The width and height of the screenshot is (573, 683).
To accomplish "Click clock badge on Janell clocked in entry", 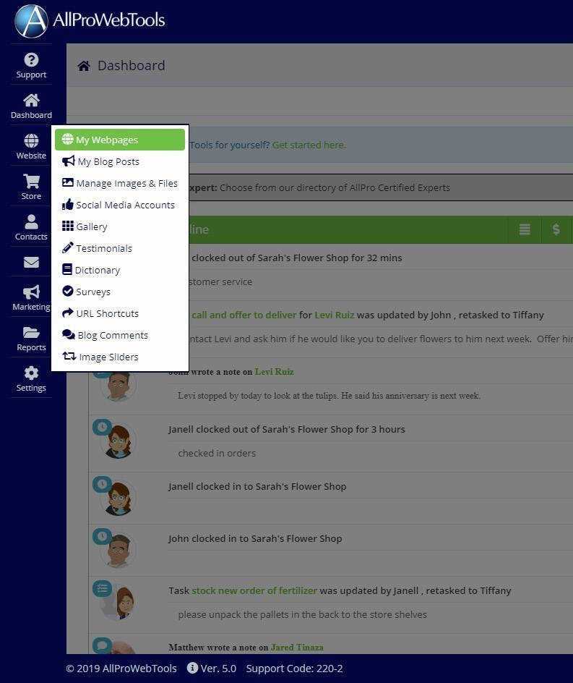I will (102, 484).
